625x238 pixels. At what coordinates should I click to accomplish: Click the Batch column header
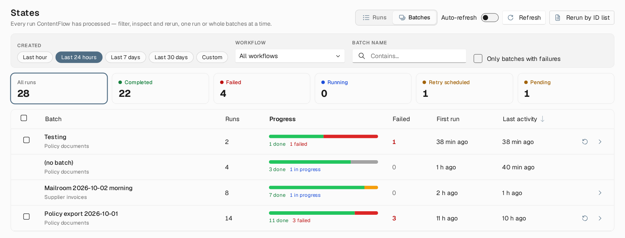click(x=53, y=119)
